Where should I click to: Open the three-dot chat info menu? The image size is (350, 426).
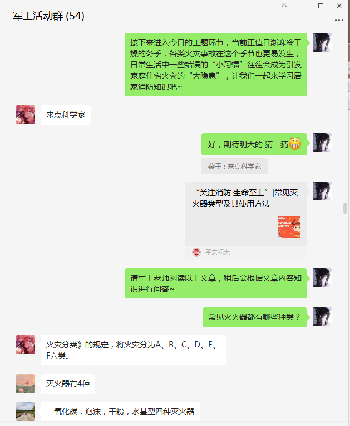339,21
